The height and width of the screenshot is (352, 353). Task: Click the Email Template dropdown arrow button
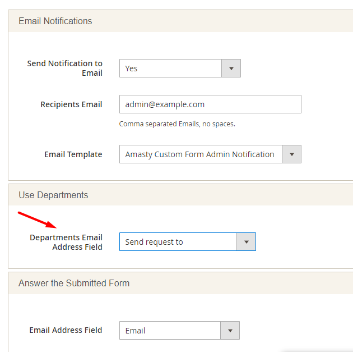291,154
